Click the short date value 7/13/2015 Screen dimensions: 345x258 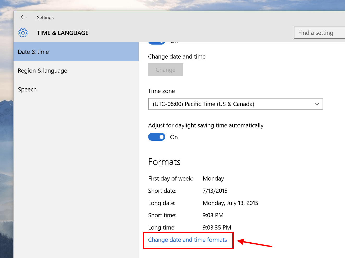point(215,191)
